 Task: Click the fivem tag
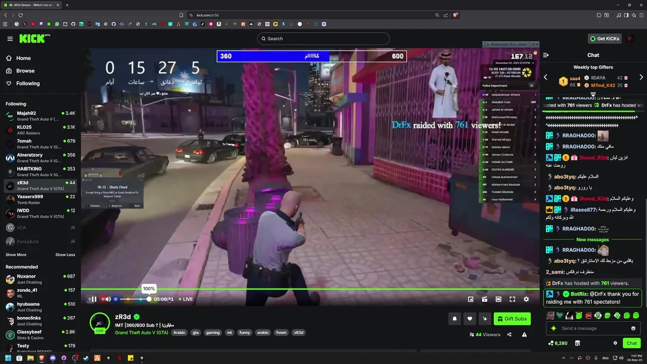(282, 333)
